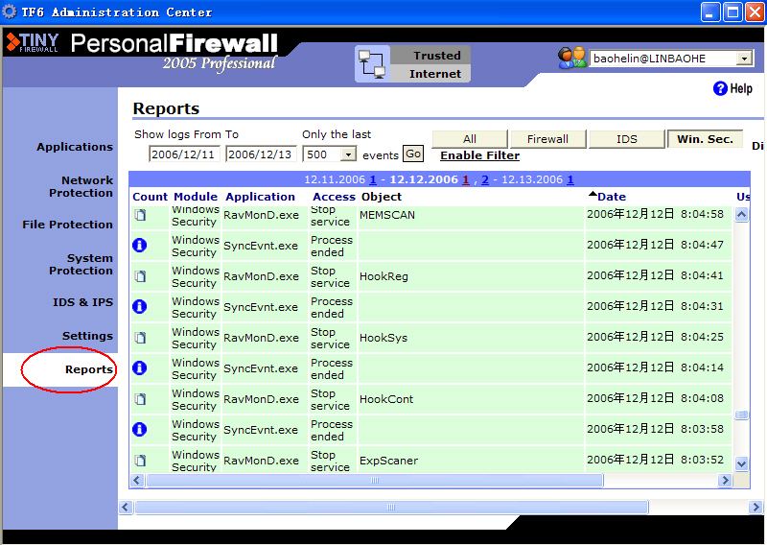Open the user account dropdown

(x=744, y=59)
